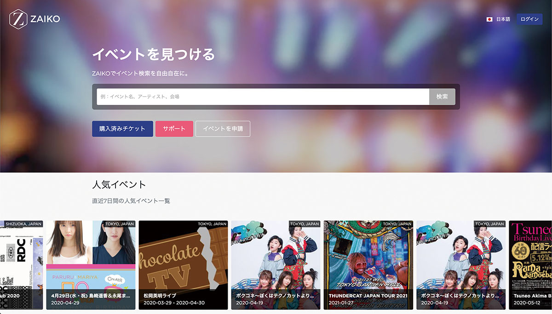Click the ZAIKOでイベント検索を自由自在に tagline

point(140,73)
